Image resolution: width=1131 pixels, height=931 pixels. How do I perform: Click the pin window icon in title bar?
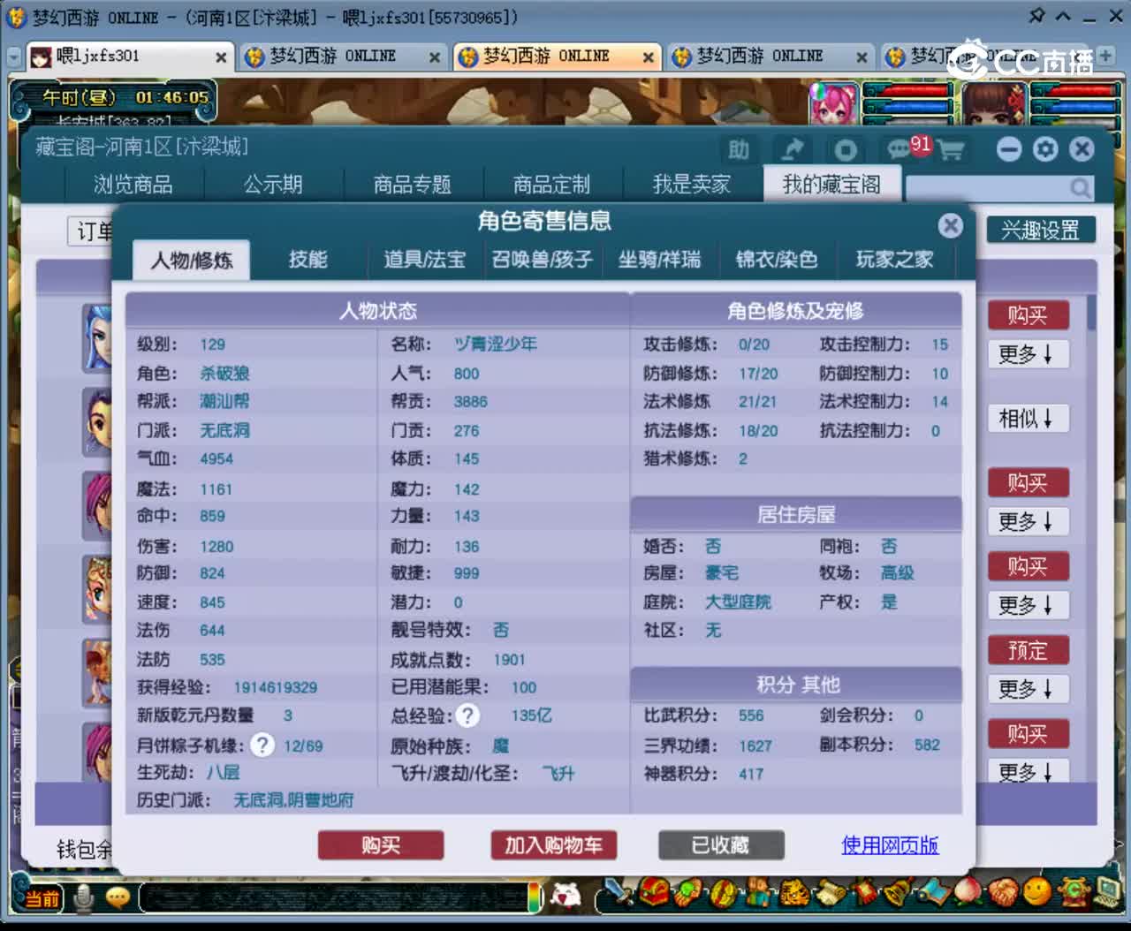(1036, 16)
